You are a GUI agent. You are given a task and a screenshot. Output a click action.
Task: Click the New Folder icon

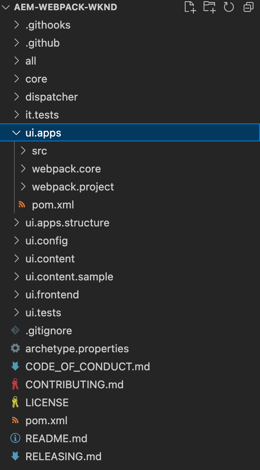coord(209,7)
